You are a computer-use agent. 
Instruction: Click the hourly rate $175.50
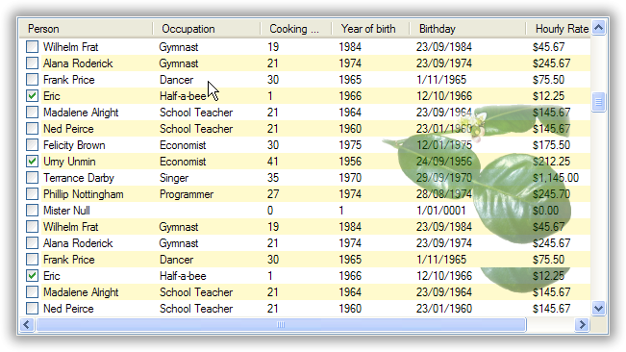tap(551, 145)
